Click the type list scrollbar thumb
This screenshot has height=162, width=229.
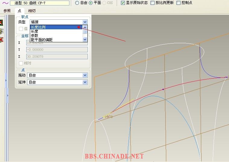click(x=85, y=32)
